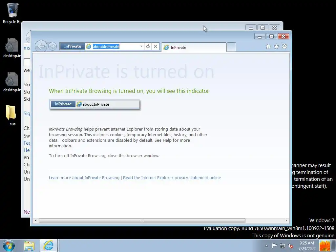
Task: Open Learn more about InPrivate Browsing link
Action: [x=84, y=178]
